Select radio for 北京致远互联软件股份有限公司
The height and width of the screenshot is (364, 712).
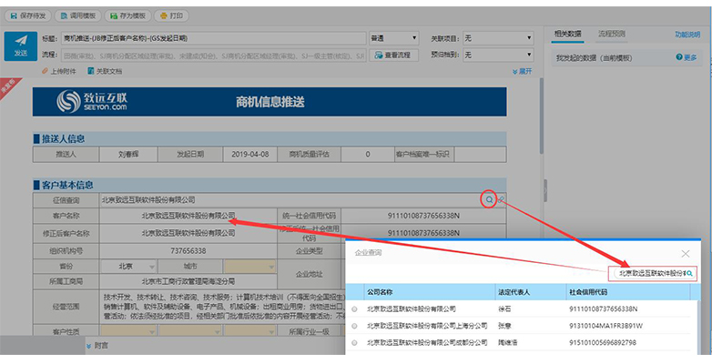tap(355, 309)
